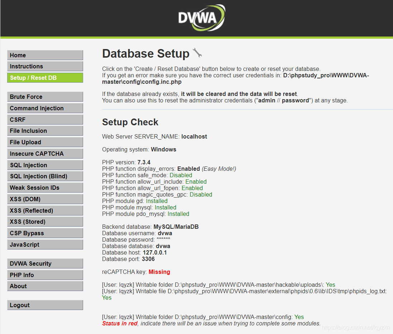Open PHP Info page
Viewport: 393px width, 334px height.
coord(45,275)
